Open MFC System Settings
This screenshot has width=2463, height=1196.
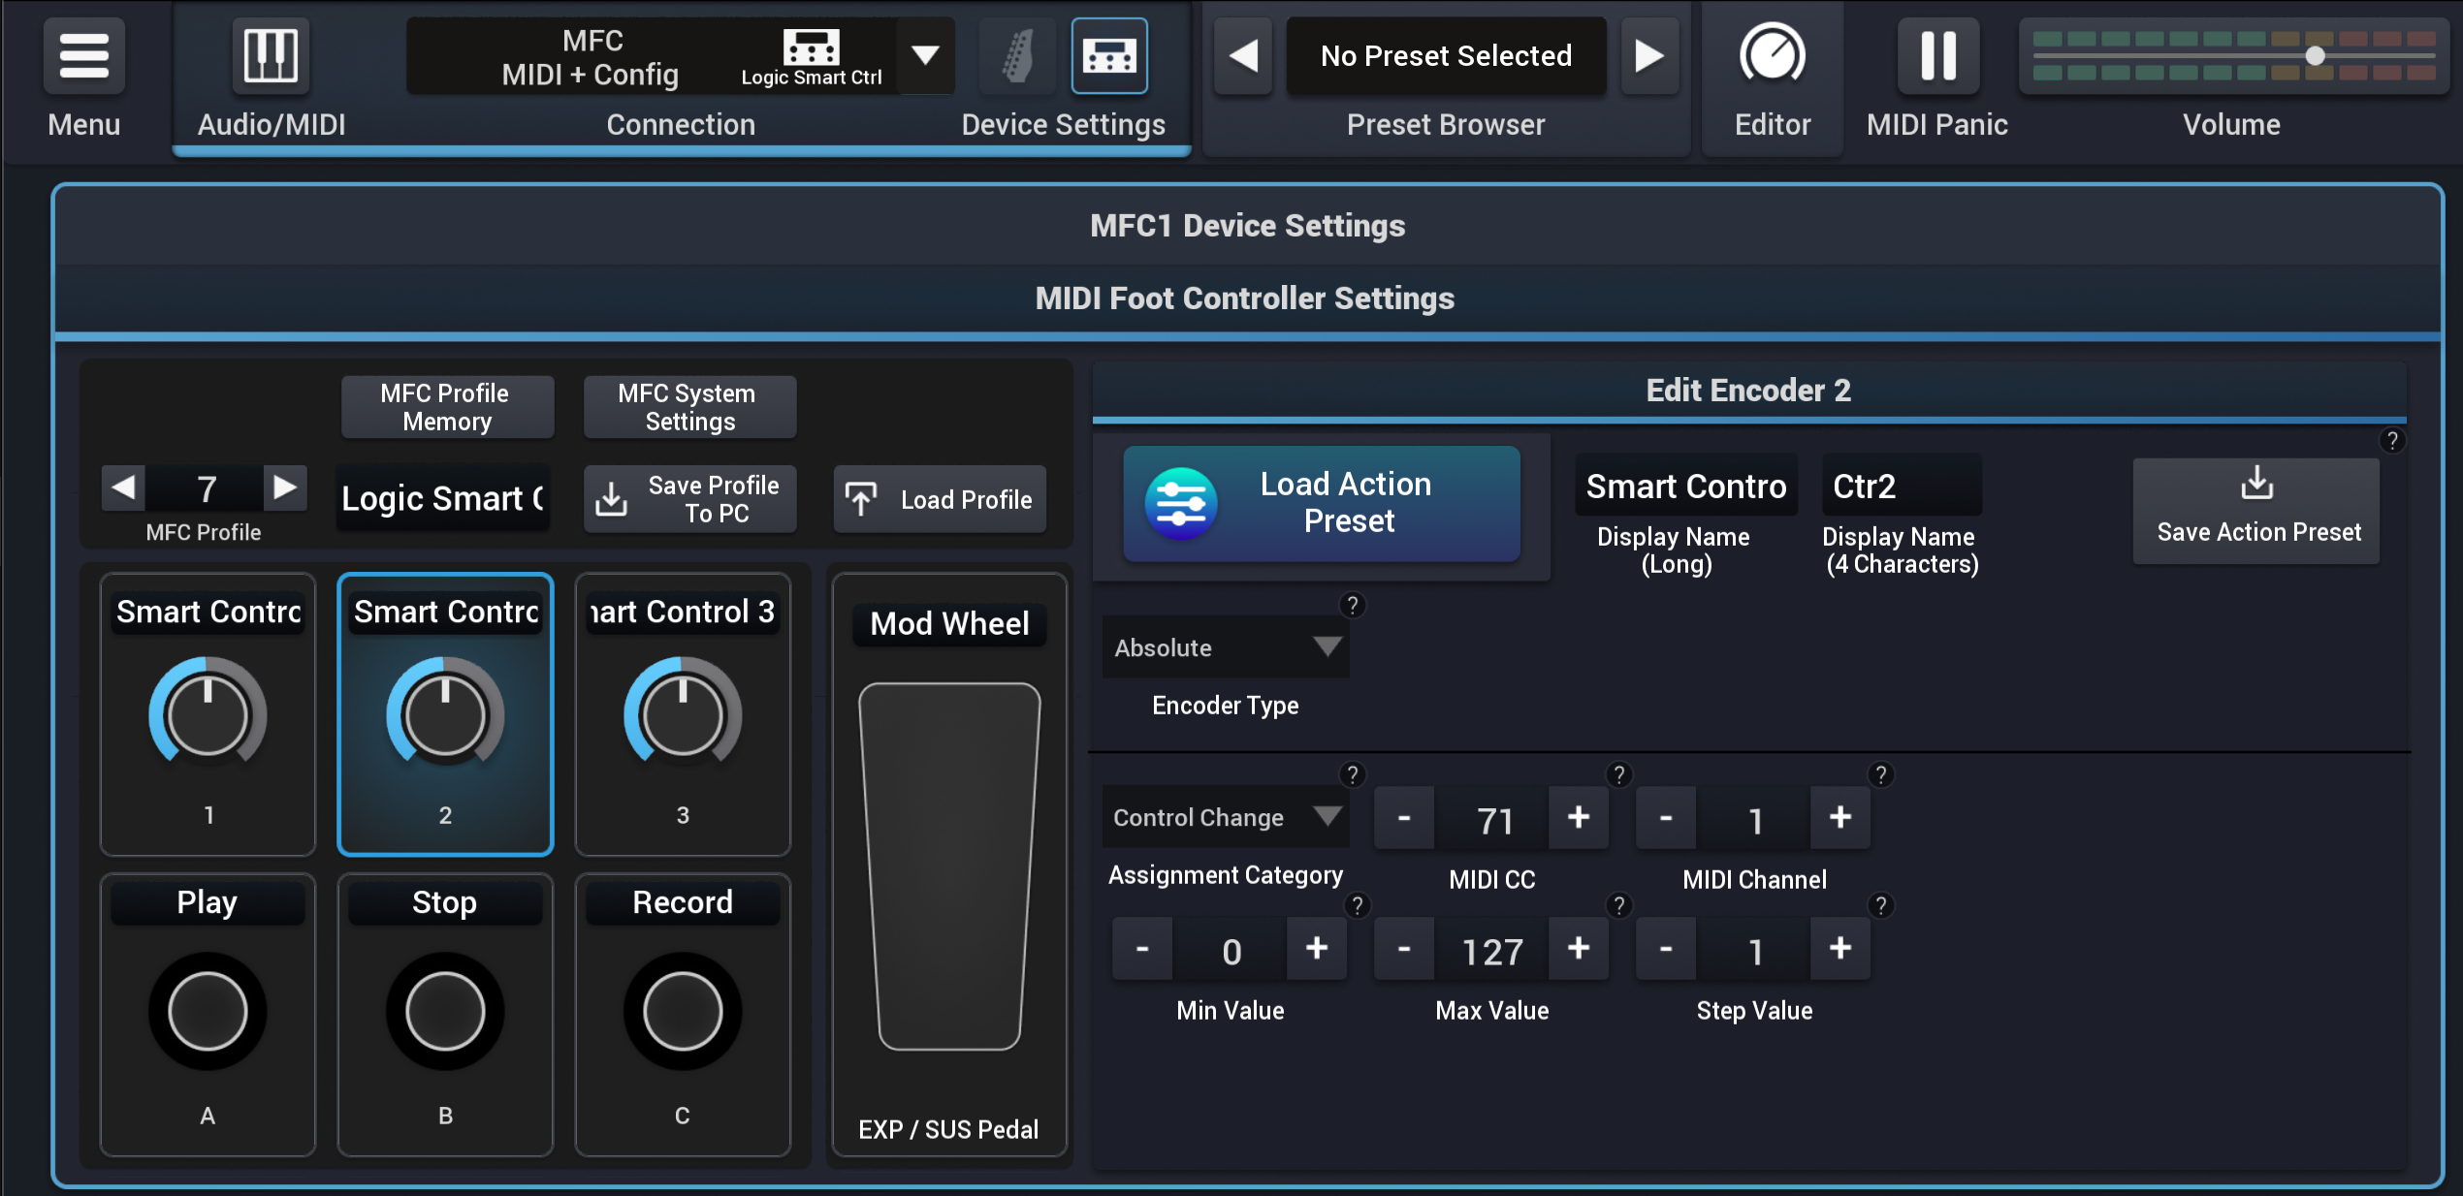point(688,406)
